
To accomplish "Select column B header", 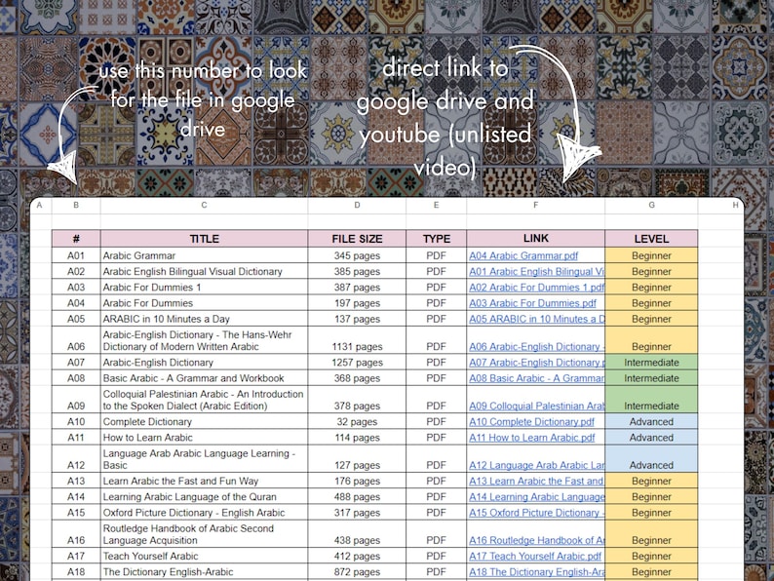I will tap(76, 205).
